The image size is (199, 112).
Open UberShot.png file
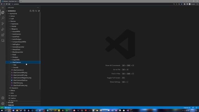click(x=23, y=83)
